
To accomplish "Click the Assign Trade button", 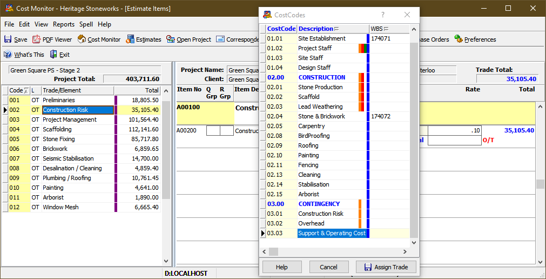I will point(386,267).
